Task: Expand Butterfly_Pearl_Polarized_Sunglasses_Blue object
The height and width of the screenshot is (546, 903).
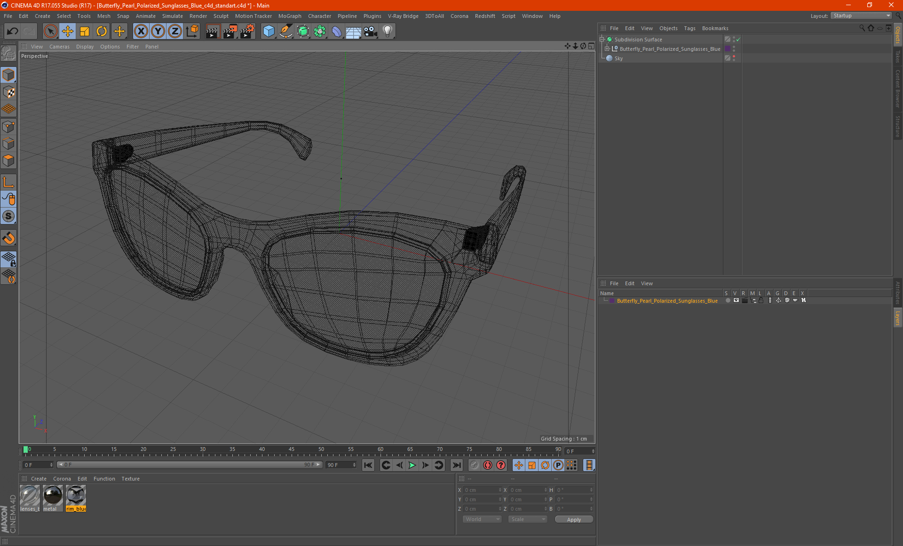Action: tap(607, 49)
